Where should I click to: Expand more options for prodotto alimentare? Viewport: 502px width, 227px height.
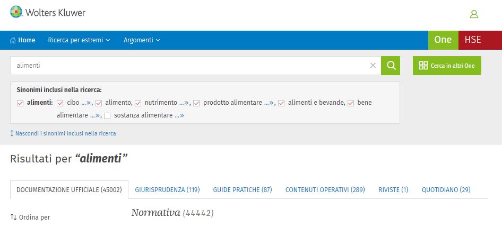[x=269, y=103]
